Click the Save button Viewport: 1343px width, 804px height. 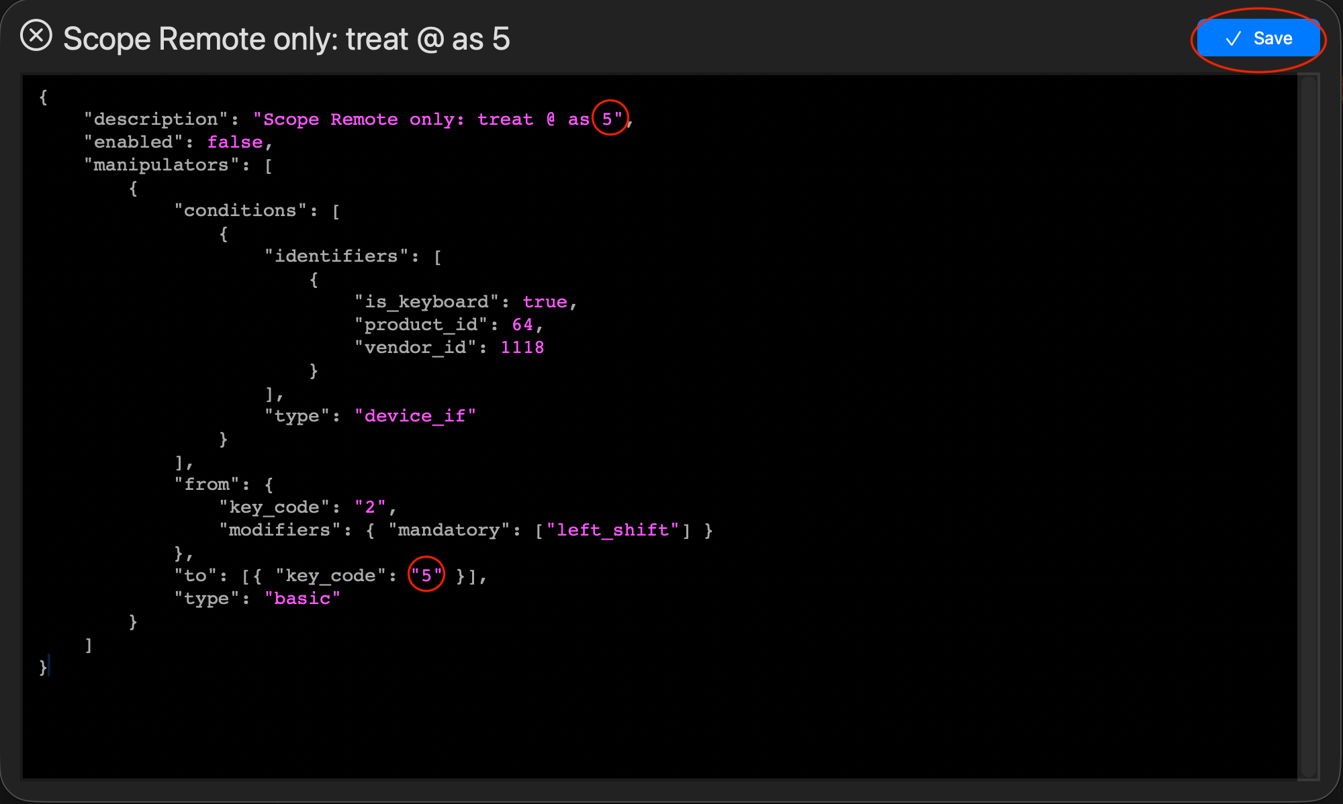coord(1258,38)
